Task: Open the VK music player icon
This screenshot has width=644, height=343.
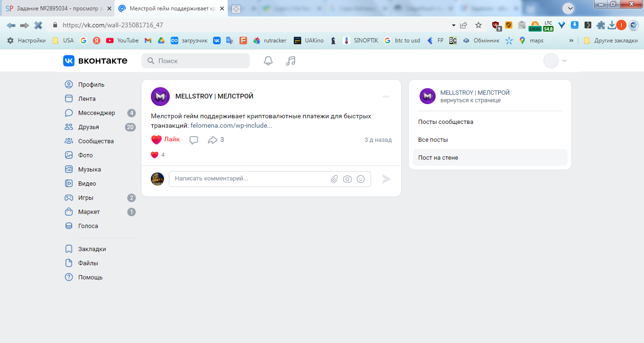Action: pyautogui.click(x=291, y=61)
